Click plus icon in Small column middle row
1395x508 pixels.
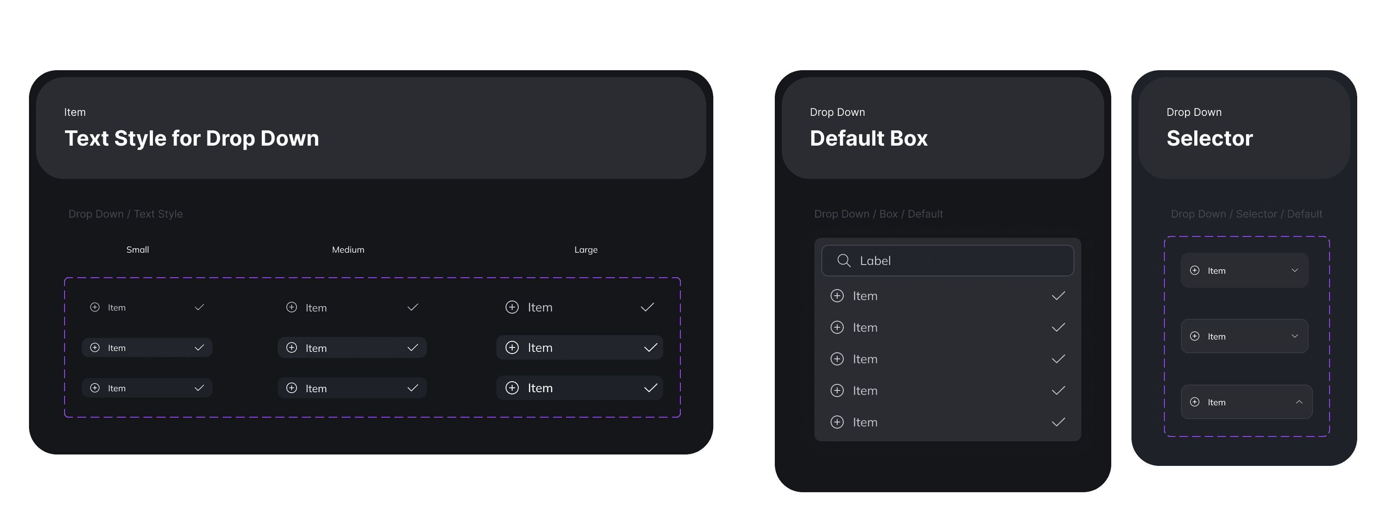(x=95, y=347)
